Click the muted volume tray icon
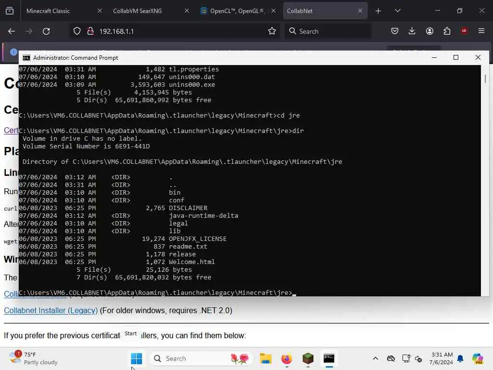This screenshot has height=370, width=493. pyautogui.click(x=418, y=358)
